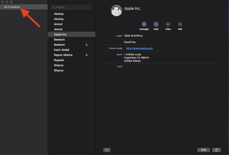Click the person icon beside Rajesh Mishra

(x=87, y=55)
